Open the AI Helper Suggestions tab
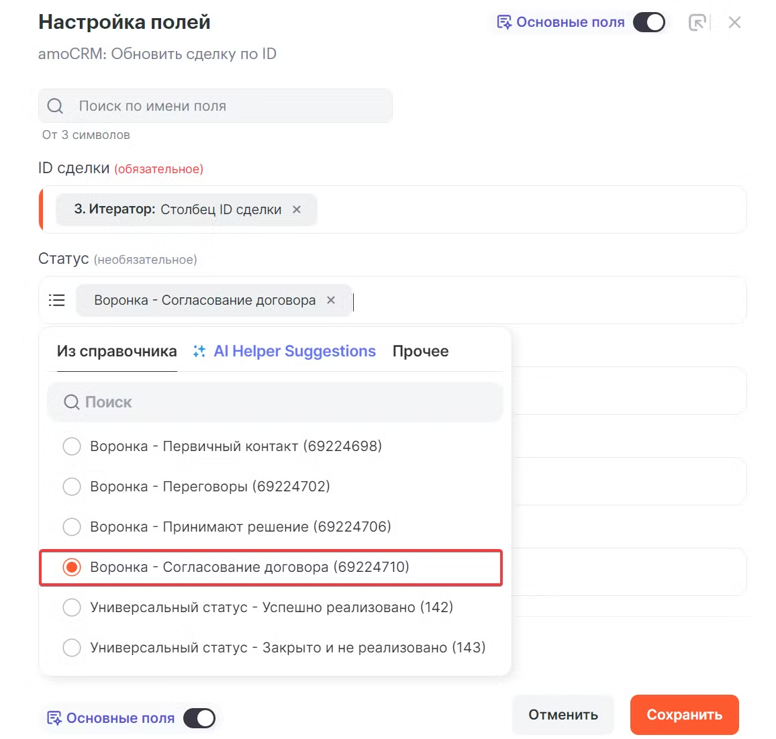The width and height of the screenshot is (776, 739). pos(294,351)
